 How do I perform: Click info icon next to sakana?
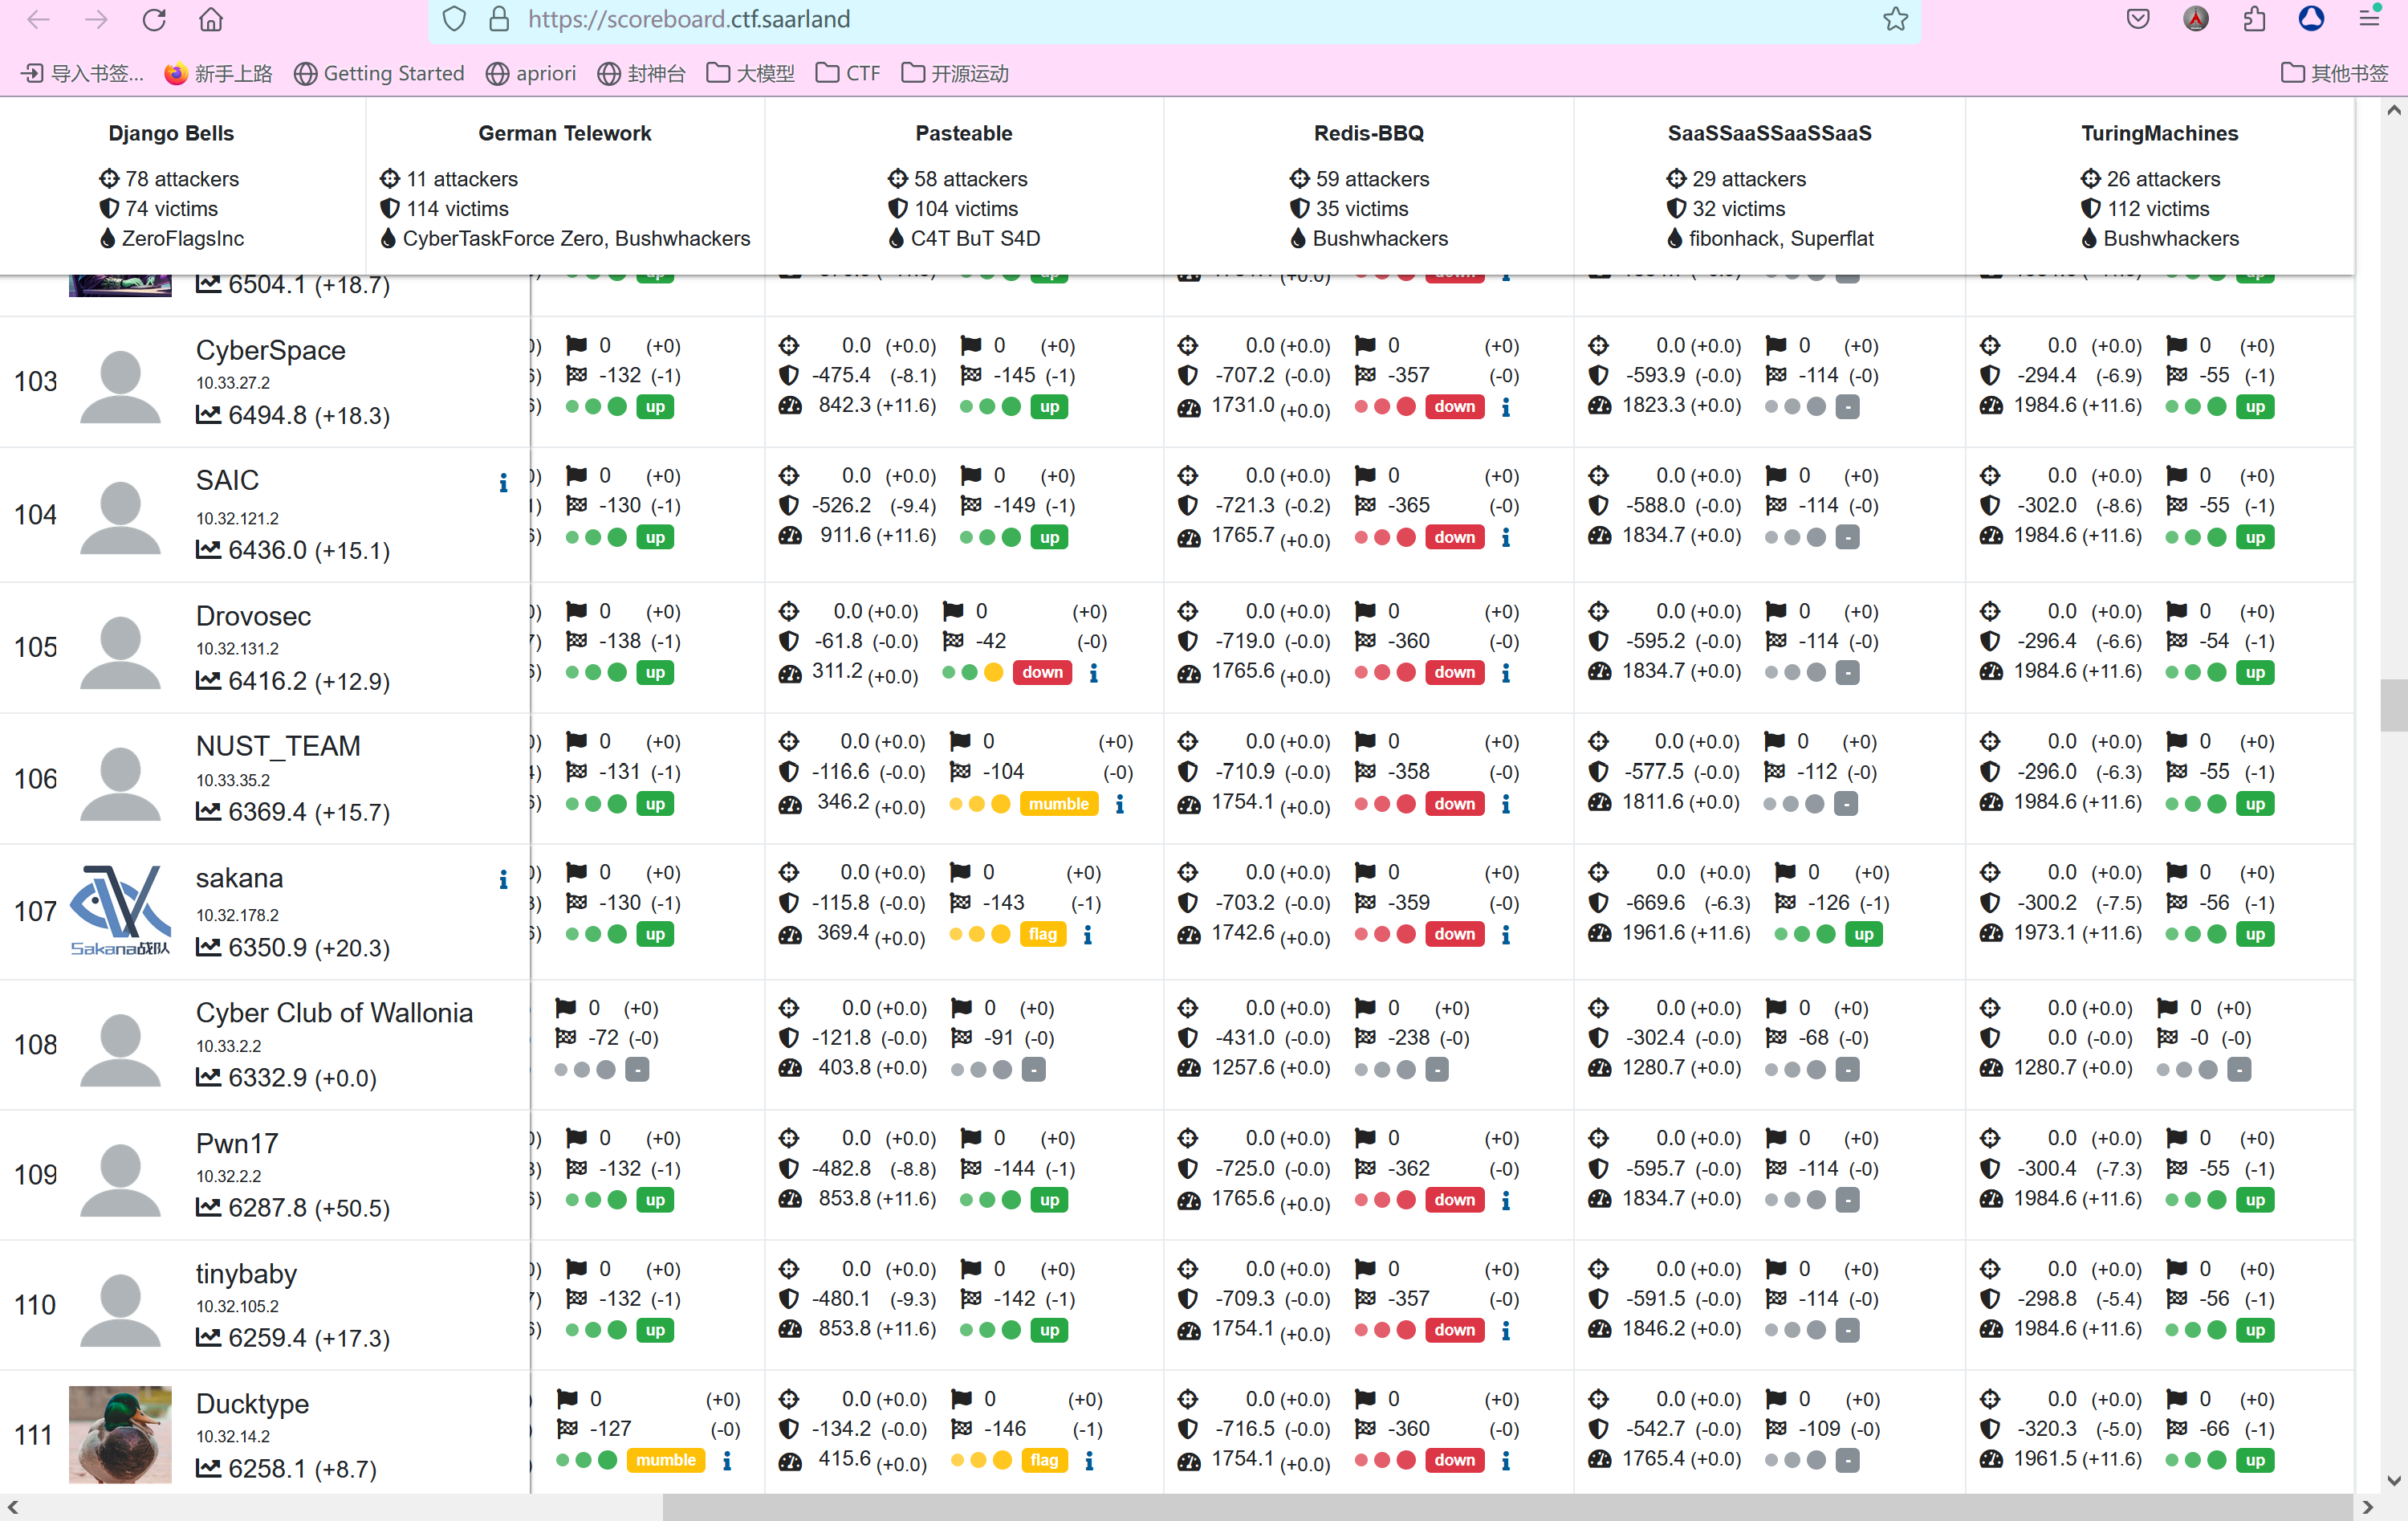tap(503, 879)
